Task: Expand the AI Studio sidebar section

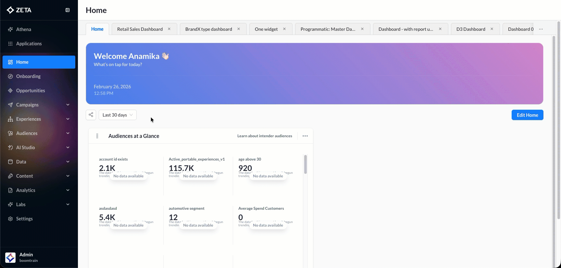Action: click(x=68, y=148)
